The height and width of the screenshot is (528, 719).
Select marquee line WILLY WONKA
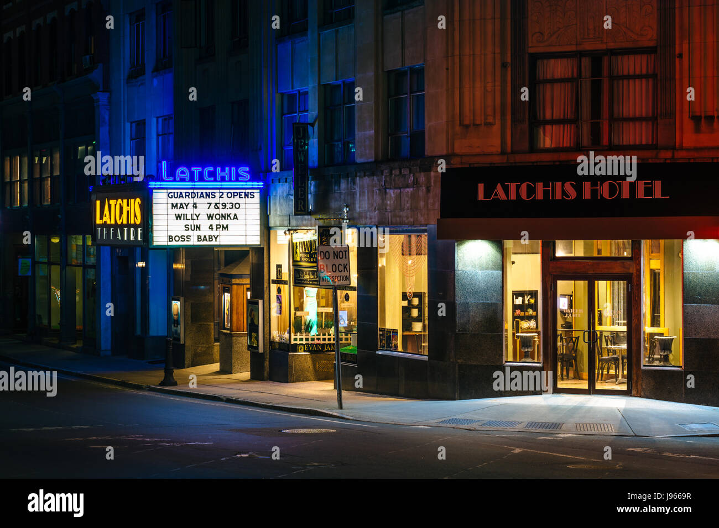pos(206,217)
